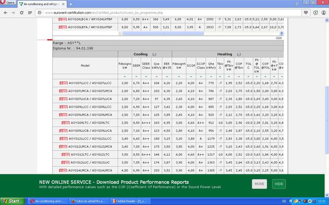329x205 pixels.
Task: Sort by the Pdesignc kW column arrow
Action: tap(125, 76)
